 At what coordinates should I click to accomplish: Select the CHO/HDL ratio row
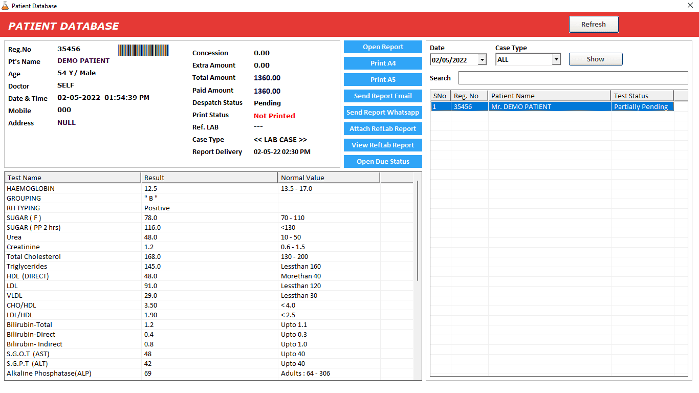click(209, 305)
